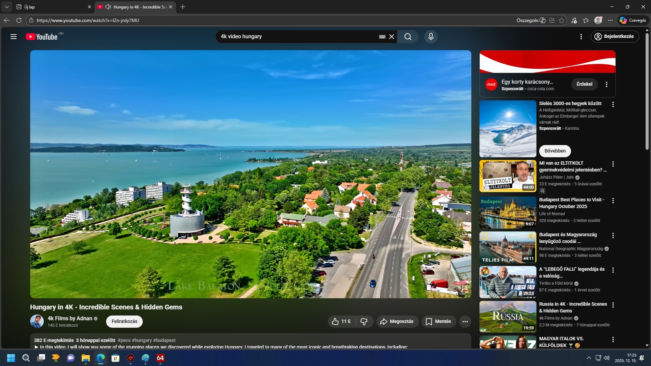Viewport: 651px width, 366px height.
Task: Open the browser tab list dropdown arrow
Action: 6,7
